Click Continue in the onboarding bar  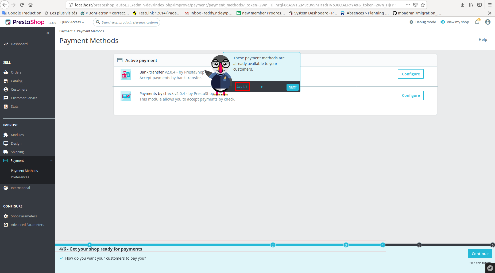click(480, 253)
